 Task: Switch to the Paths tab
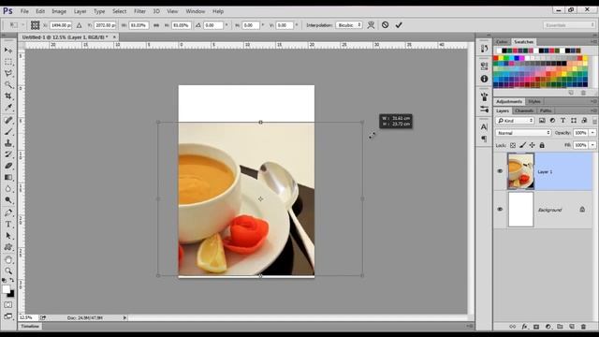tap(545, 110)
